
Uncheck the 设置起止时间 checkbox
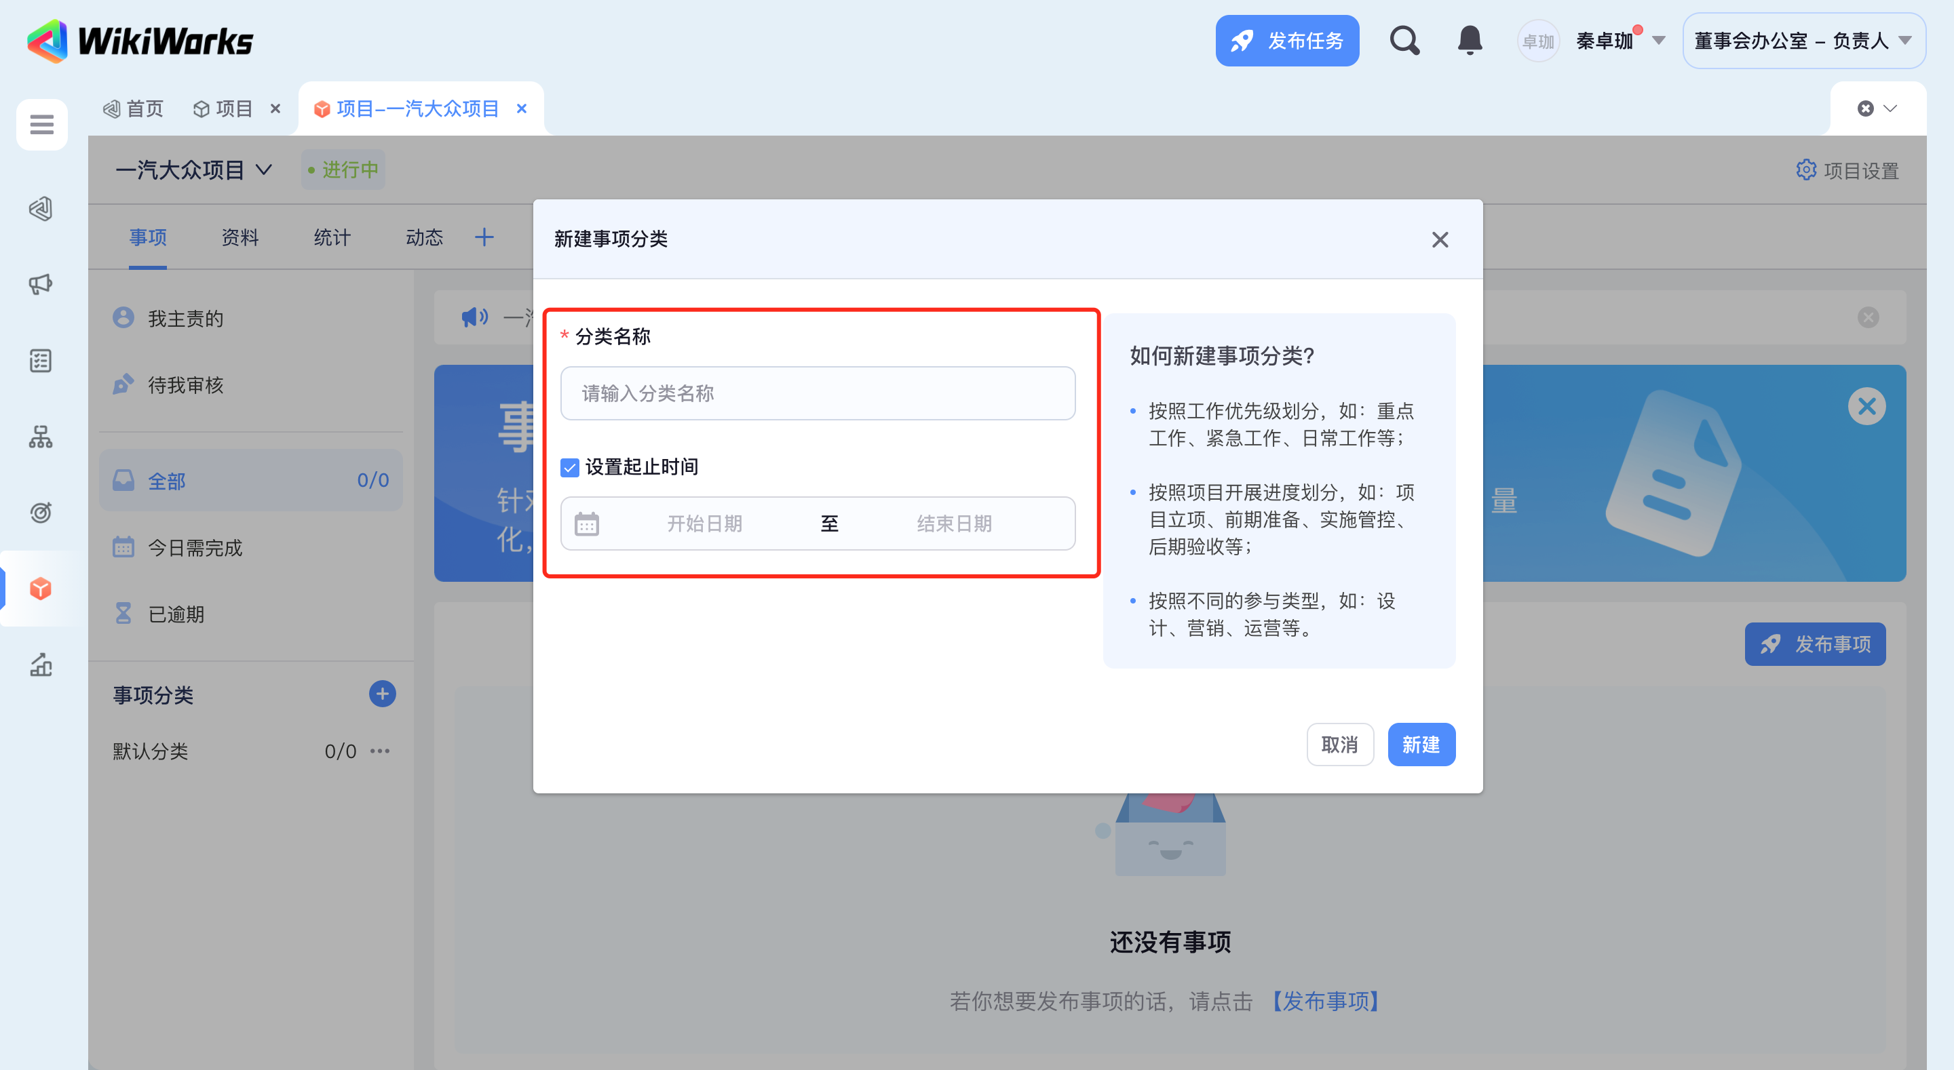pyautogui.click(x=570, y=467)
